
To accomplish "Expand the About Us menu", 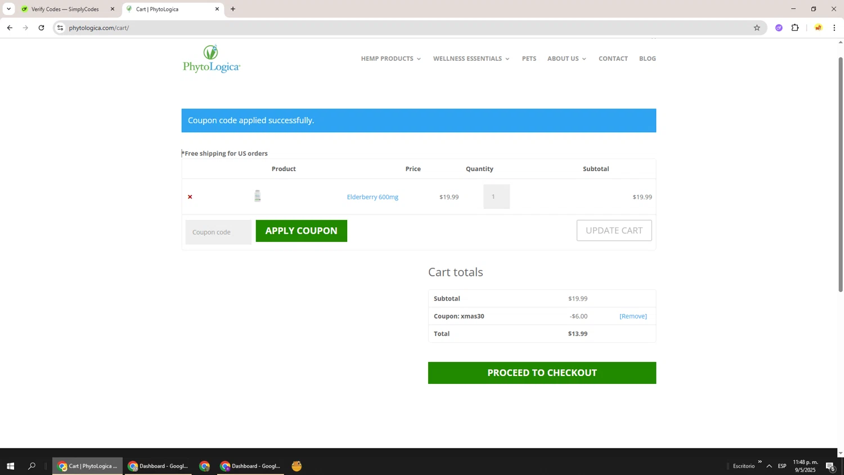I will [x=567, y=59].
